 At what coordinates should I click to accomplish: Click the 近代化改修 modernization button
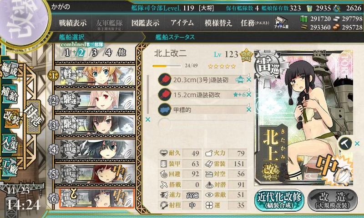(279, 200)
